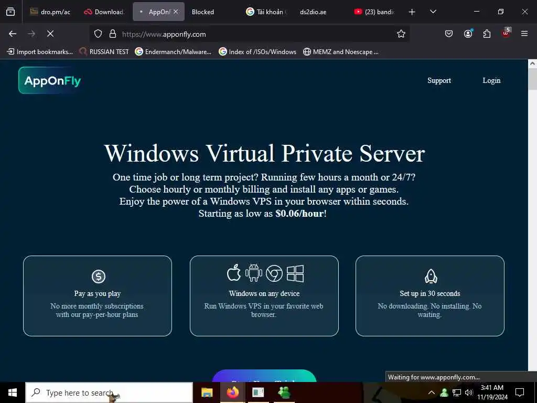Image resolution: width=537 pixels, height=403 pixels.
Task: Open Import bookmarks bookmark item
Action: (40, 52)
